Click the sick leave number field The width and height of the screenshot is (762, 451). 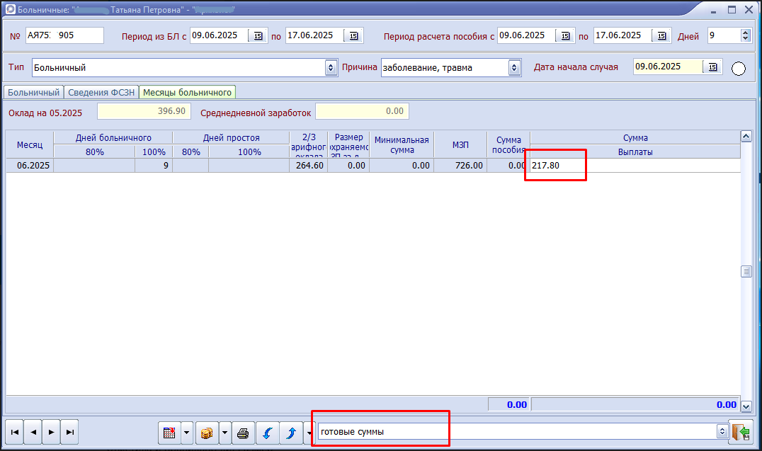point(64,35)
